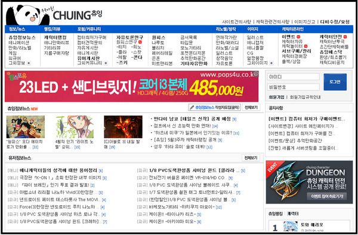Open the 캐릭터온라인 menu header
This screenshot has height=235, width=358.
[293, 29]
